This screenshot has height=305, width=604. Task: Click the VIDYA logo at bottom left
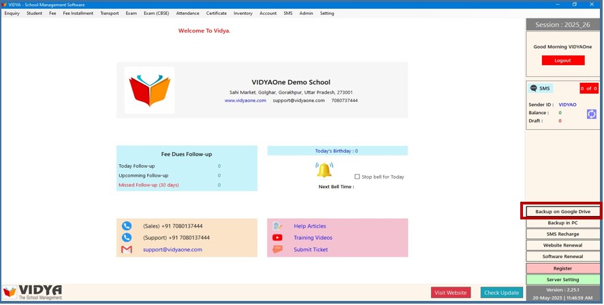[33, 292]
